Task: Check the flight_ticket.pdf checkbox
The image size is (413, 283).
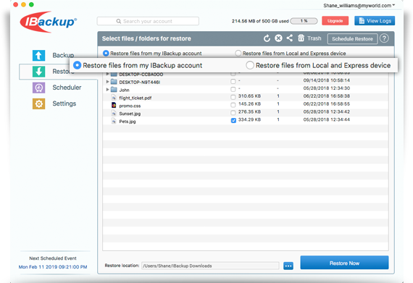Action: (233, 97)
